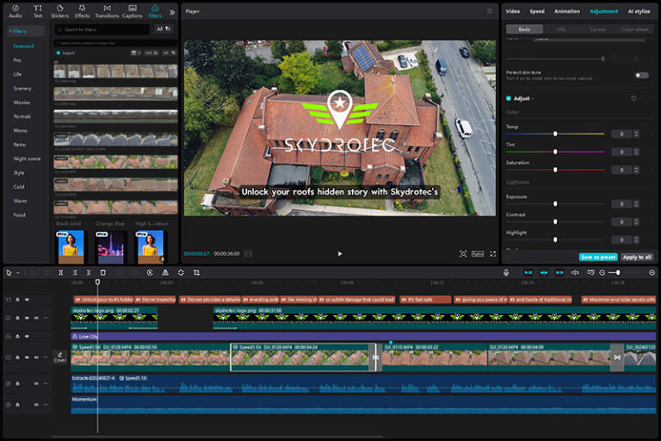This screenshot has height=441, width=661.
Task: Reset the Adjust section with reset icon
Action: click(x=633, y=98)
